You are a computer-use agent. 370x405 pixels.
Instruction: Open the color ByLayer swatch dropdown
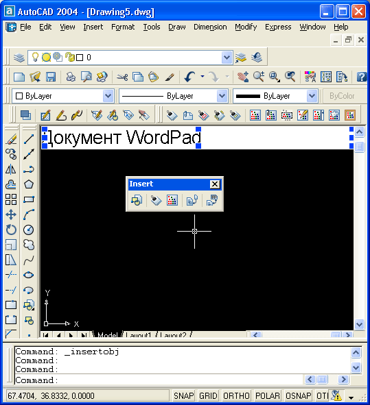coord(108,96)
